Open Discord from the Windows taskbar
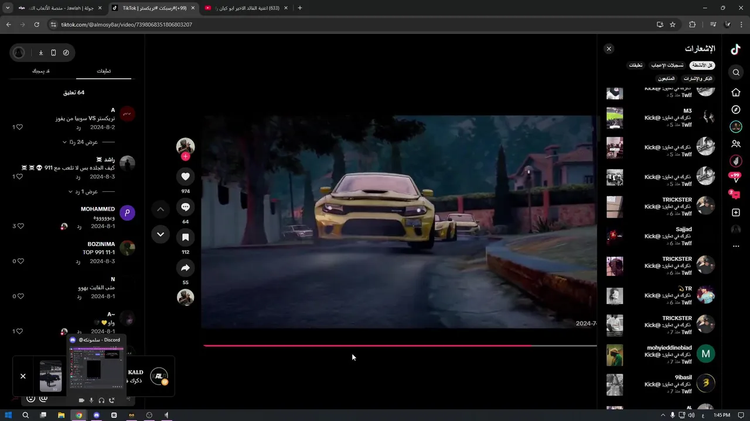This screenshot has height=421, width=750. click(97, 415)
